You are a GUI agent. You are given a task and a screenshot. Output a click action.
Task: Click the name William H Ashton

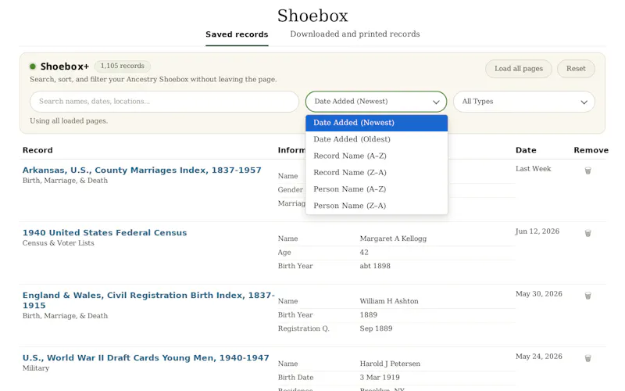click(389, 301)
